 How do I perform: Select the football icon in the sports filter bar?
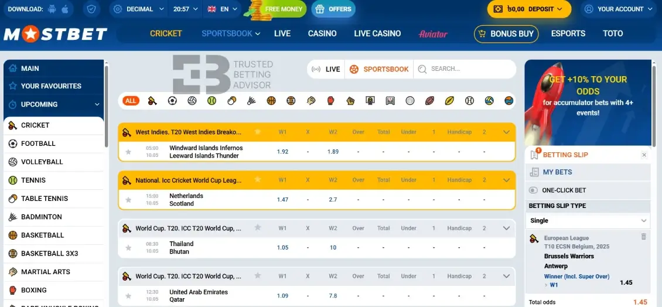click(x=172, y=101)
